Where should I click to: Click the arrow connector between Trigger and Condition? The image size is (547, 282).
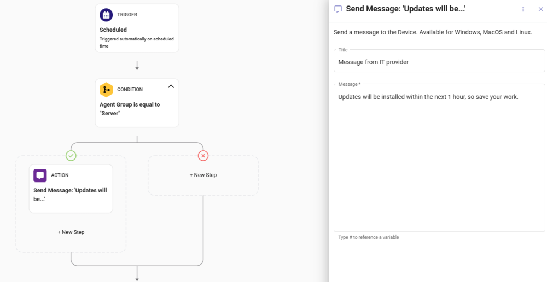[137, 66]
